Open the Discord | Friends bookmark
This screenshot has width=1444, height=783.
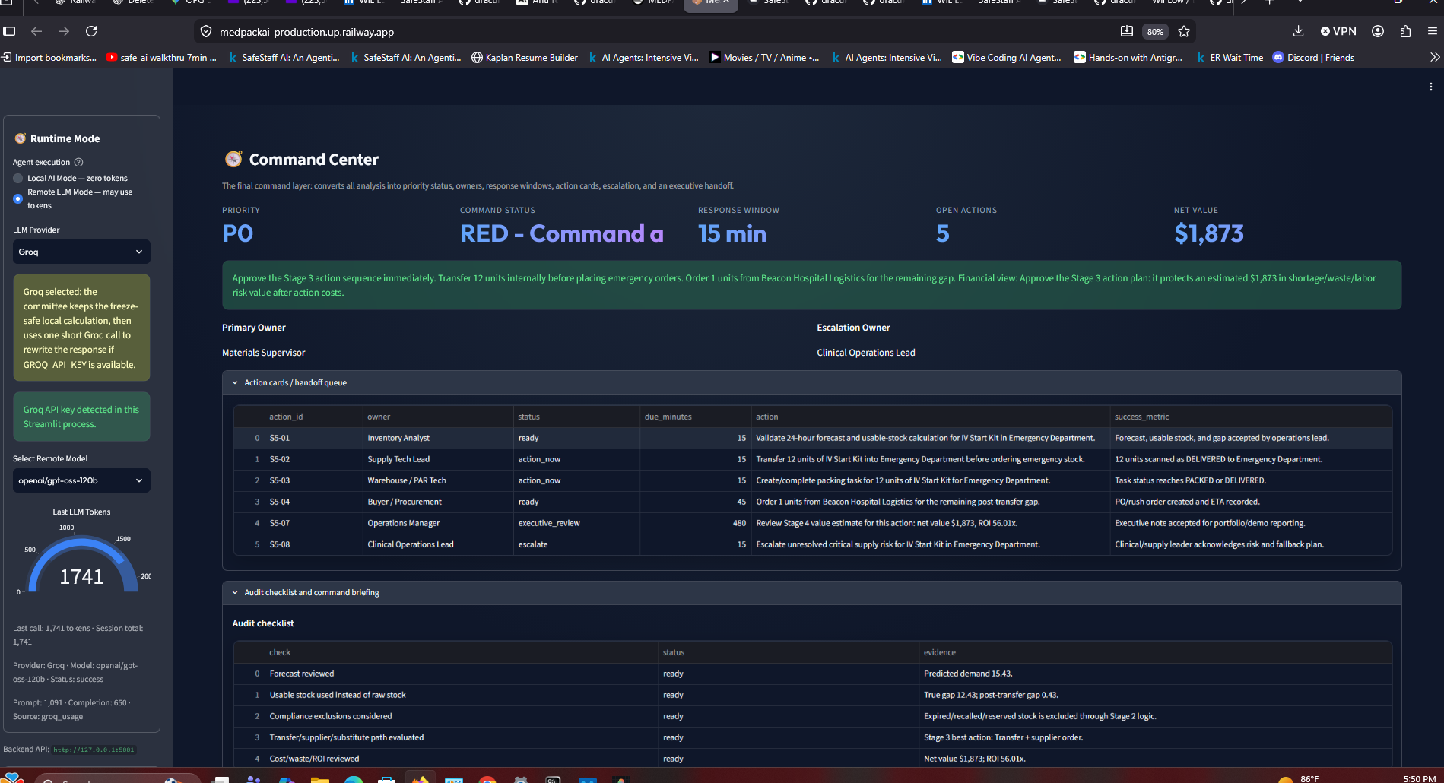coord(1313,57)
